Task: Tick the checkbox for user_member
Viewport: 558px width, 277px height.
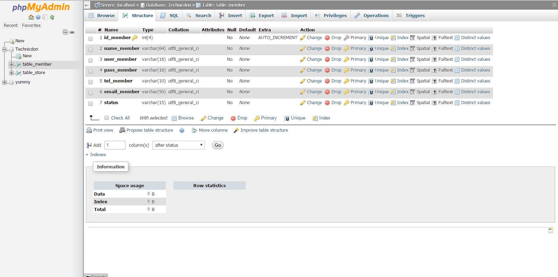Action: 91,60
